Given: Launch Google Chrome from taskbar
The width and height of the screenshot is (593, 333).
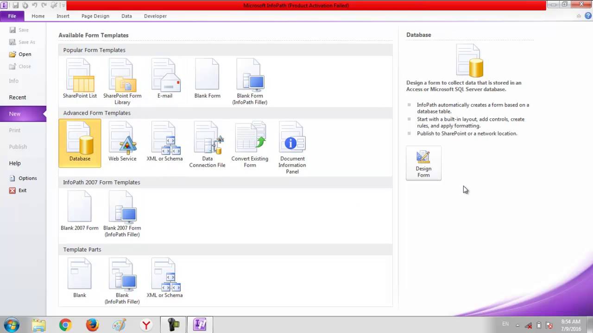Looking at the screenshot, I should pyautogui.click(x=65, y=325).
